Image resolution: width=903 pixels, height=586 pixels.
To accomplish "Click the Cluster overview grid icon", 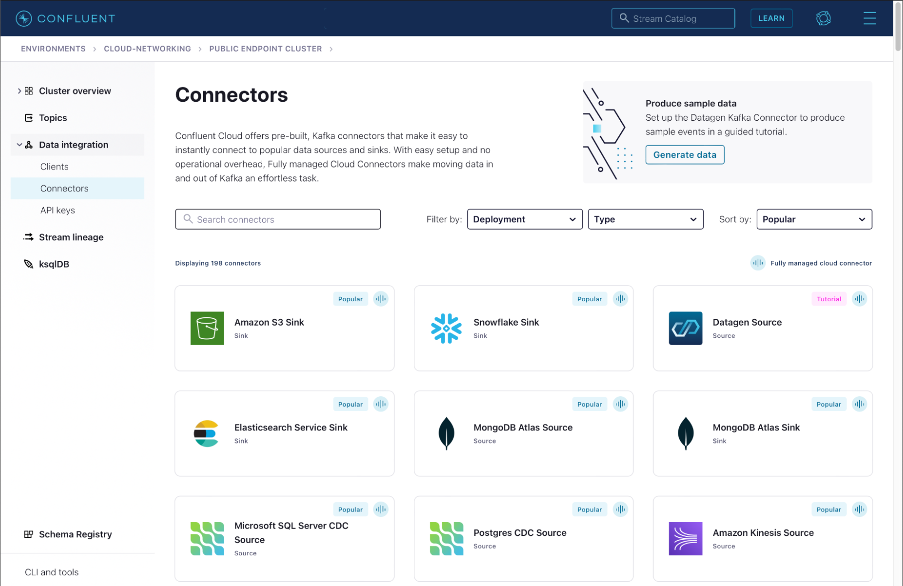I will 29,91.
